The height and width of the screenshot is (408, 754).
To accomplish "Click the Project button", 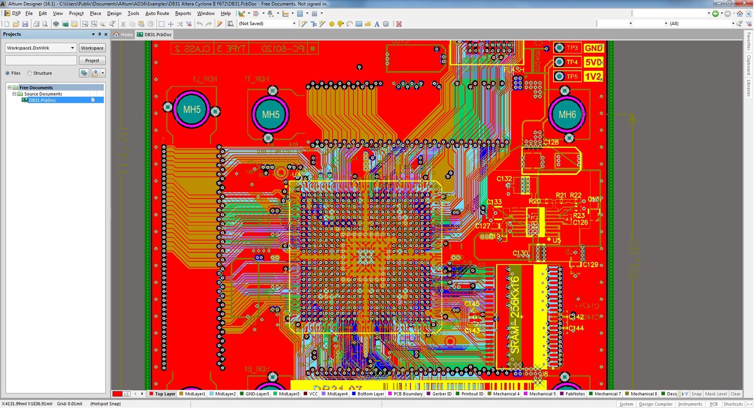I will coord(92,60).
